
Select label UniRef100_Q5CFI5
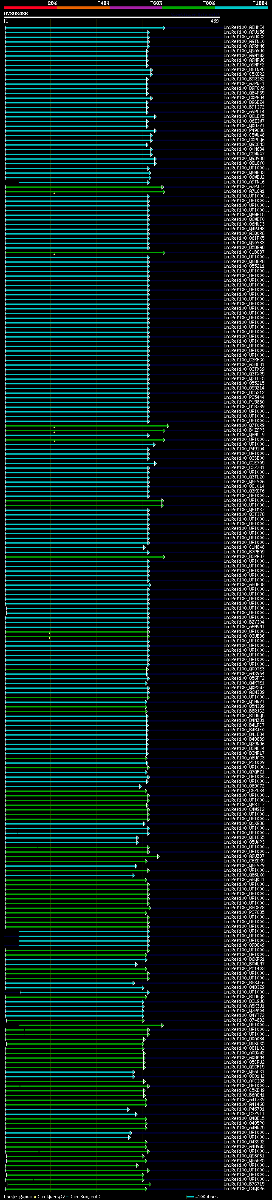(x=244, y=1067)
